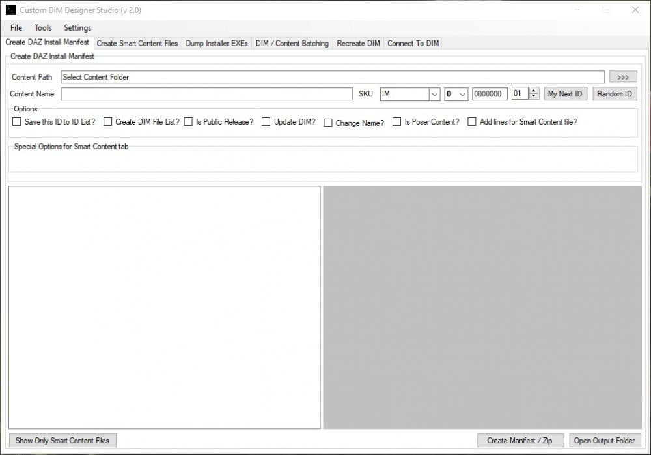Enable the "Save this ID to ID List?" checkbox
The height and width of the screenshot is (455, 651).
click(16, 121)
